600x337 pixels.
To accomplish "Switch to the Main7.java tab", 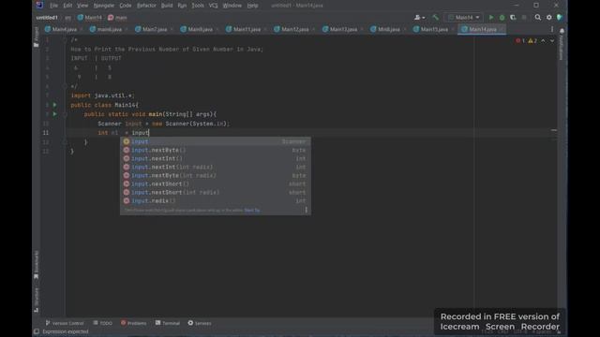I will (154, 29).
